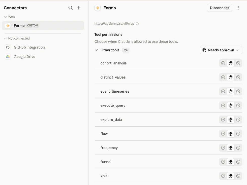This screenshot has width=247, height=185.
Task: Block the cohort_analysis tool
Action: 238,63
